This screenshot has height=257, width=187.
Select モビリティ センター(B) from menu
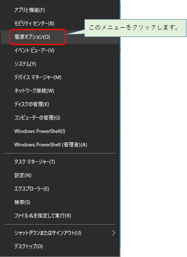pyautogui.click(x=60, y=24)
